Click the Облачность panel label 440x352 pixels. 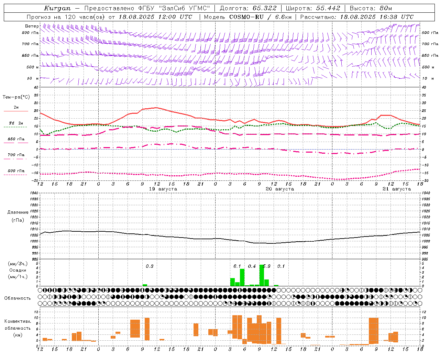tap(18, 298)
